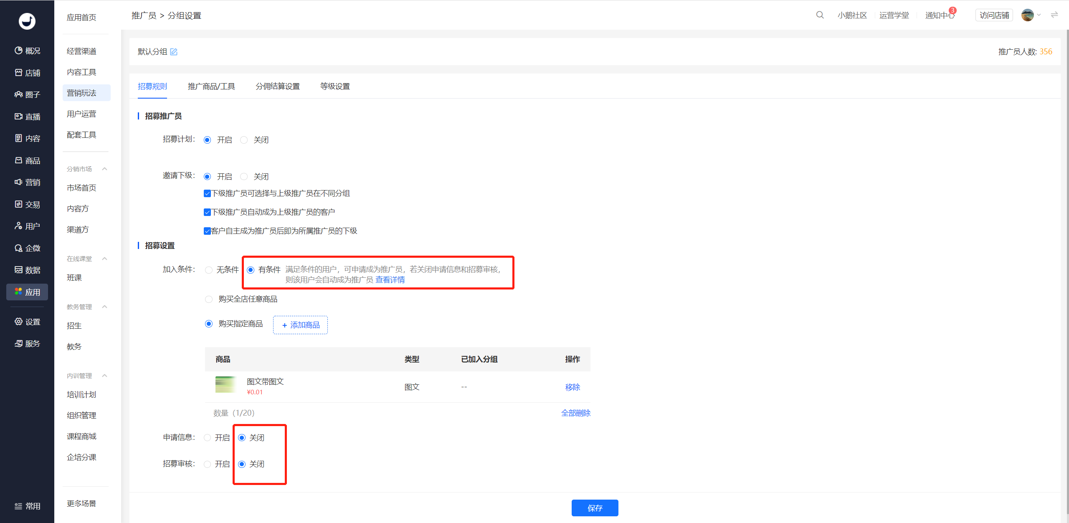Click the 保存 save button

click(595, 508)
